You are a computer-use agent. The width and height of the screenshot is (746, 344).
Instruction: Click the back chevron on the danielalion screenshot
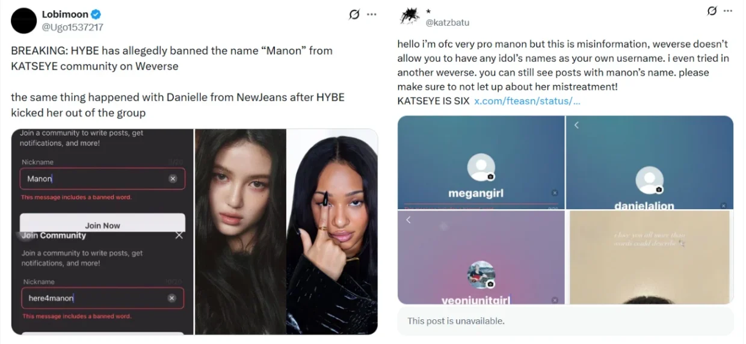coord(576,125)
